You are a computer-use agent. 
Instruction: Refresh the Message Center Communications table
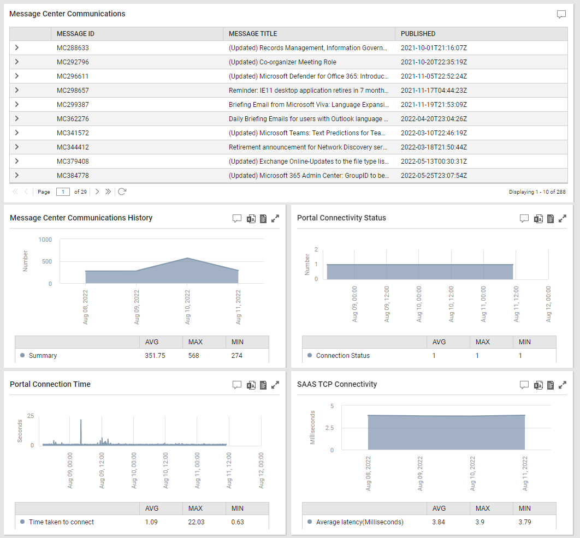(122, 192)
